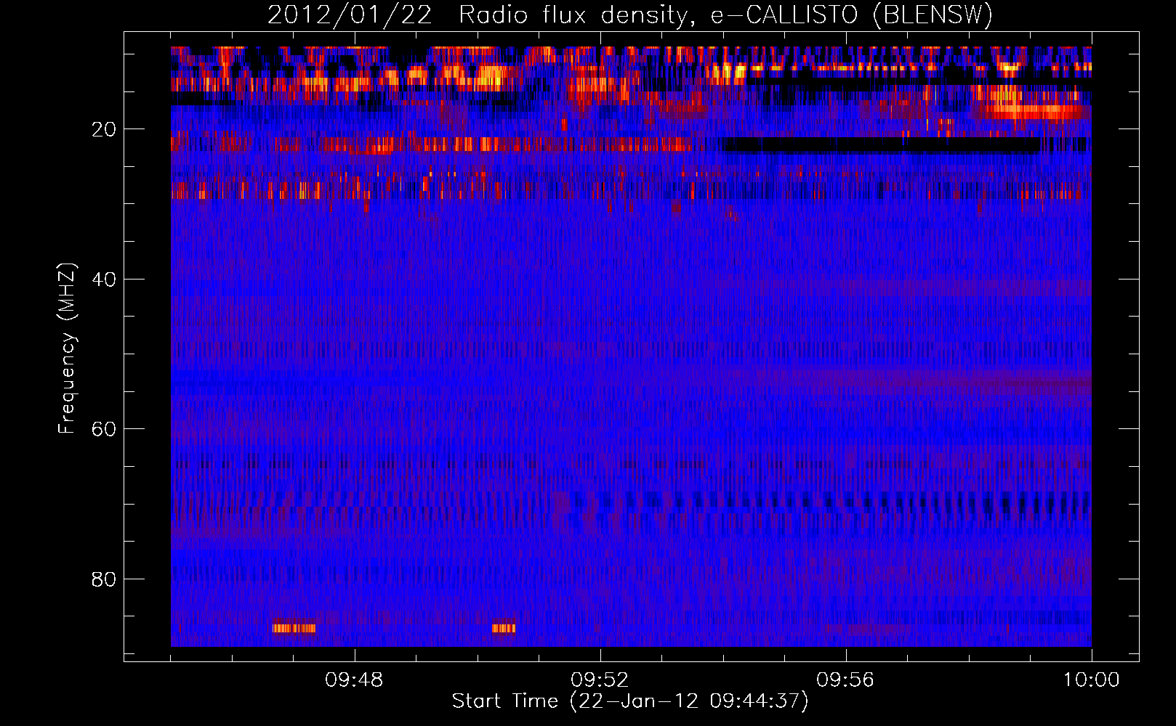Click the x-axis label 'Start Time (22-Jan-12 09:44:37)'
Screen dimensions: 1176x726
pos(630,701)
